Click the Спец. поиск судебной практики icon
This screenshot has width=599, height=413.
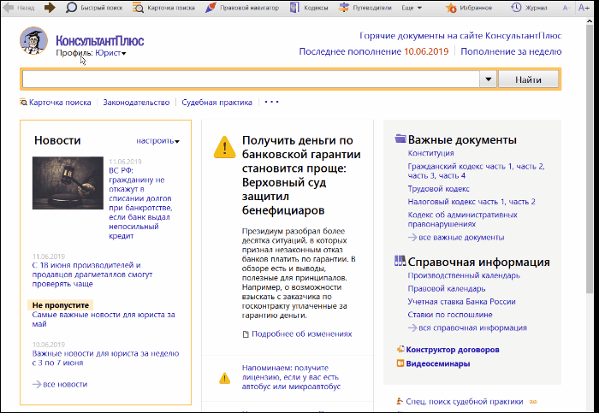[x=400, y=401]
